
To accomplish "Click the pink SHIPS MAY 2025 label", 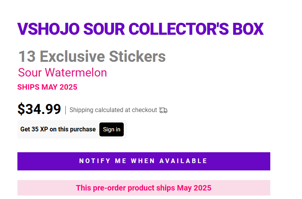I will pyautogui.click(x=47, y=87).
